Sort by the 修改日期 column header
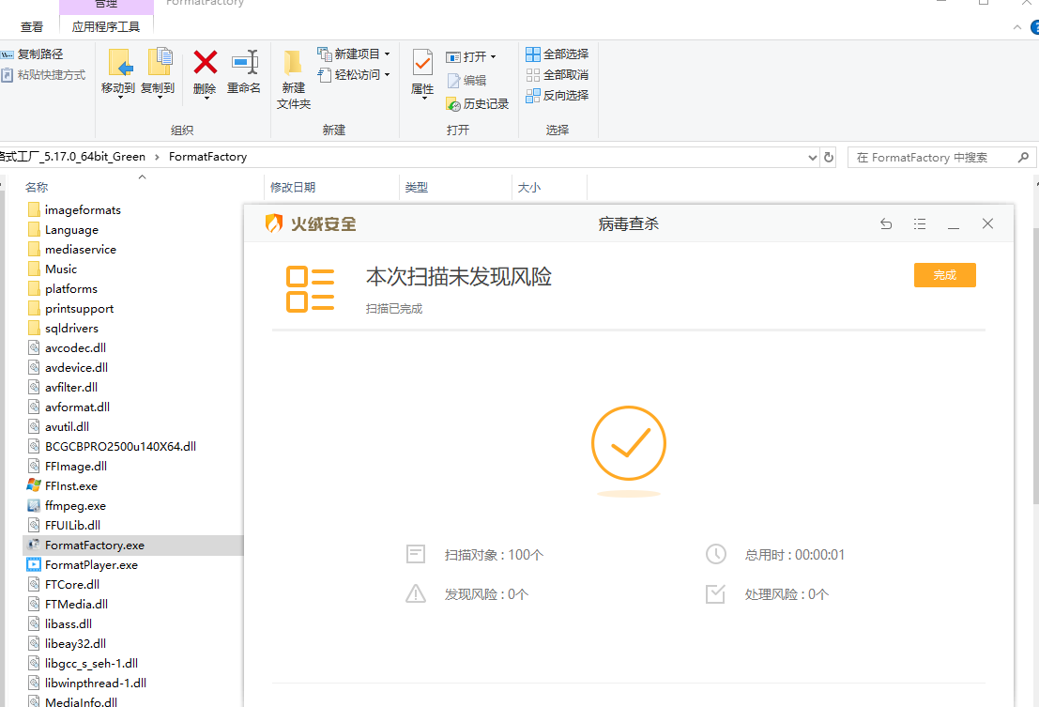This screenshot has width=1039, height=707. coord(293,188)
